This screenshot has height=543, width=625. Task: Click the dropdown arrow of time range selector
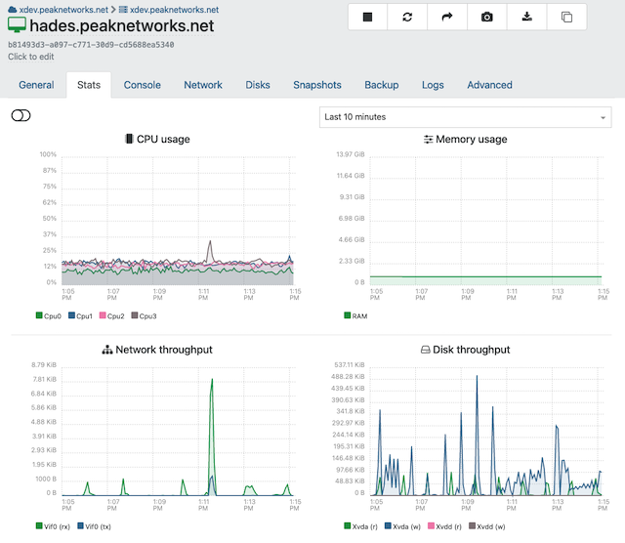(603, 118)
